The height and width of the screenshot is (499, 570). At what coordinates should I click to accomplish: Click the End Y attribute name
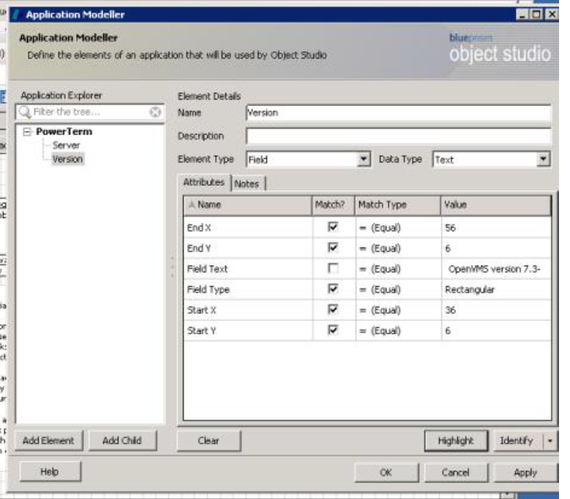pos(199,249)
